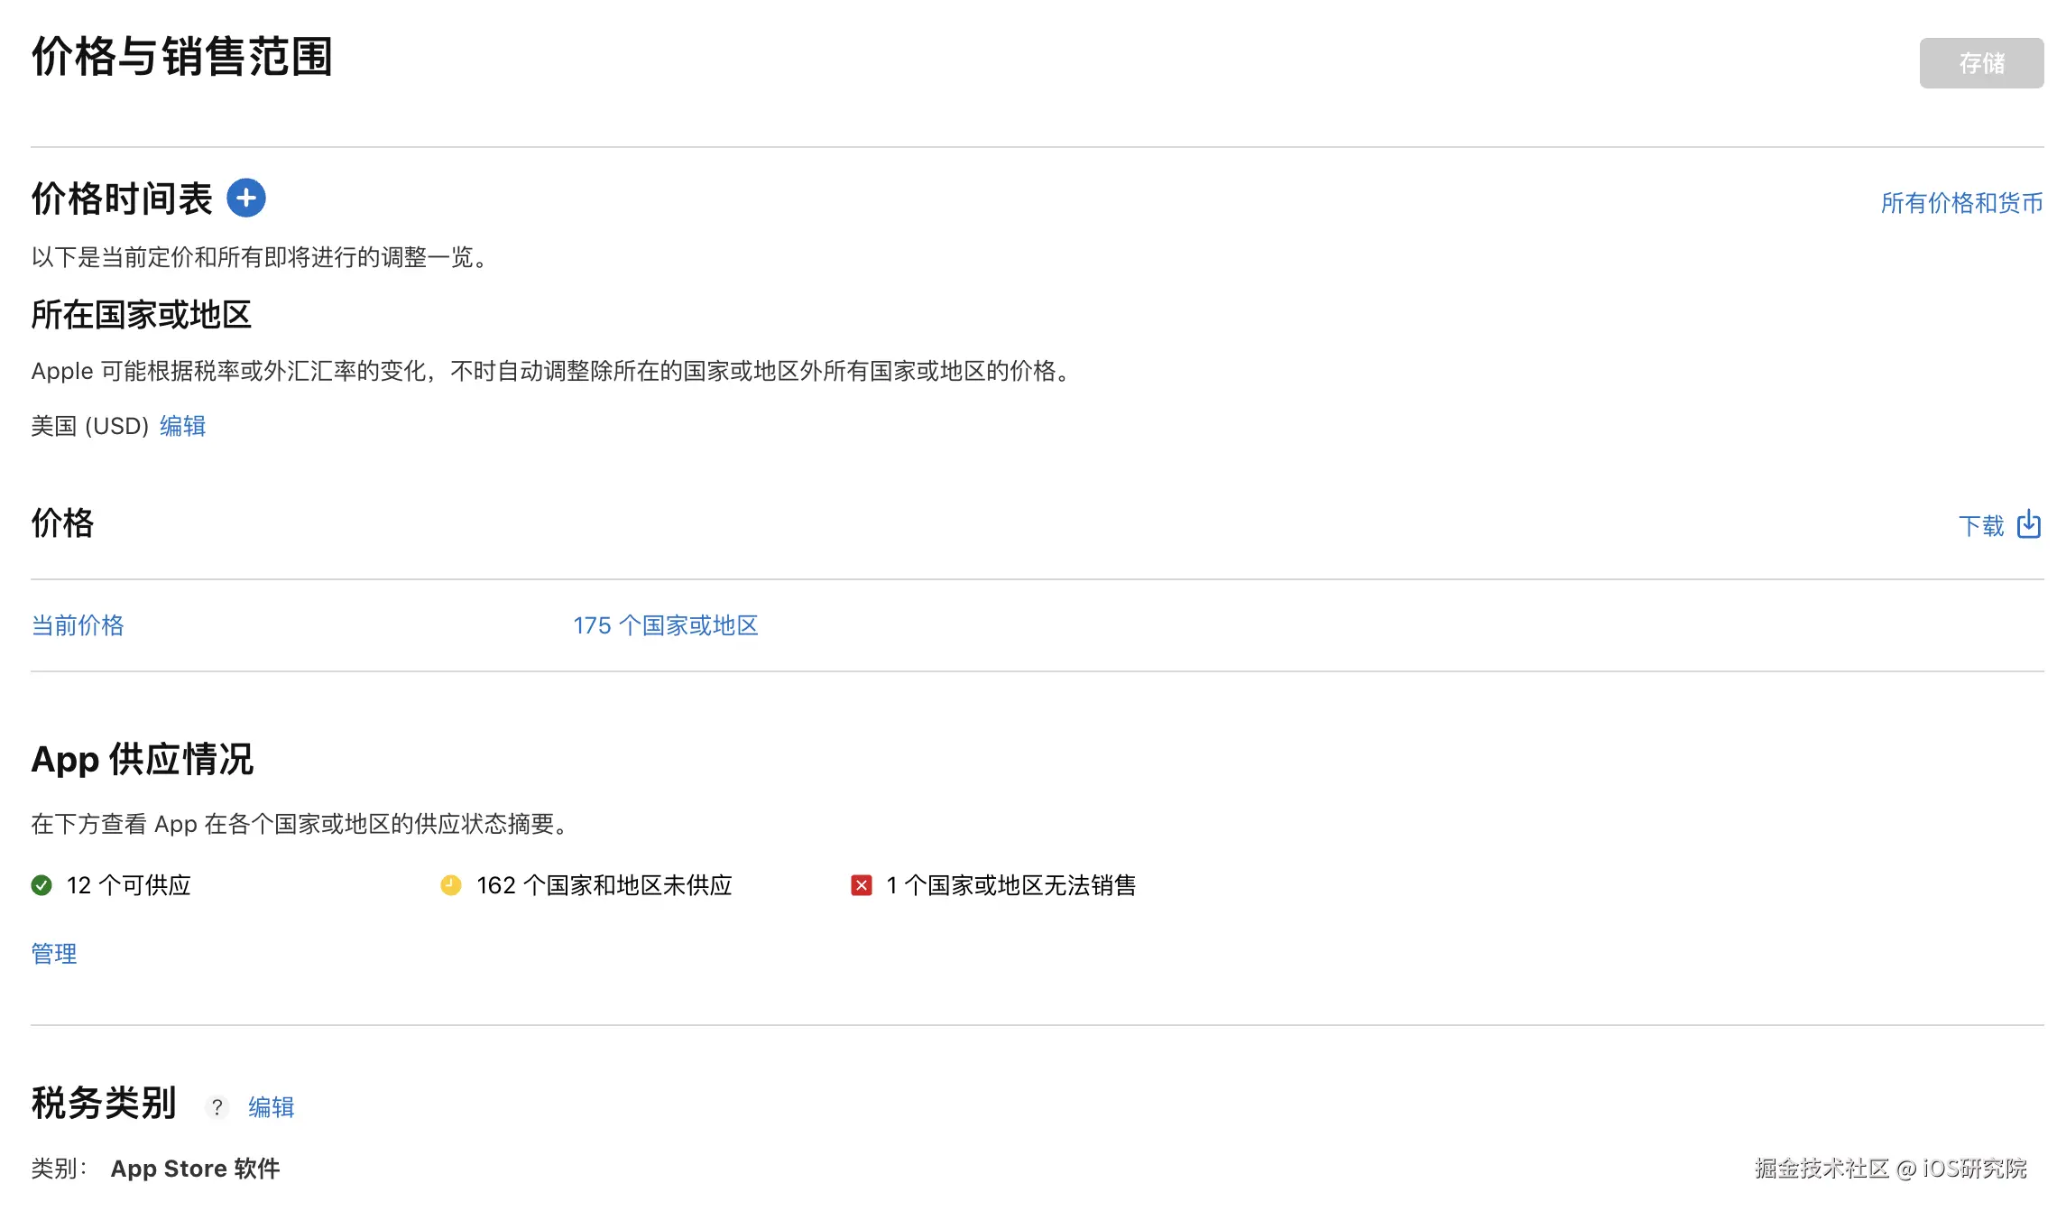Select the 存储 save button
The image size is (2057, 1211).
coord(1981,62)
